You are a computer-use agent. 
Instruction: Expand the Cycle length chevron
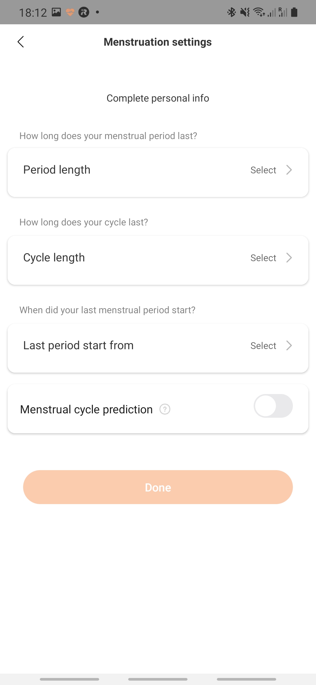[x=289, y=258]
